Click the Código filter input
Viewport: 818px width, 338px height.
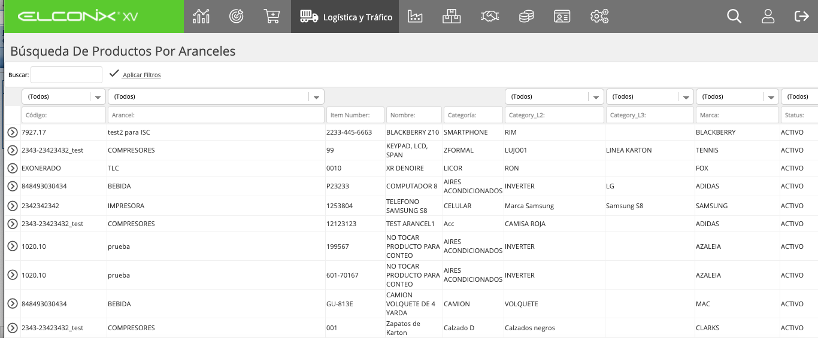pos(63,115)
